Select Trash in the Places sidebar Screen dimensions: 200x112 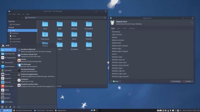22,36
